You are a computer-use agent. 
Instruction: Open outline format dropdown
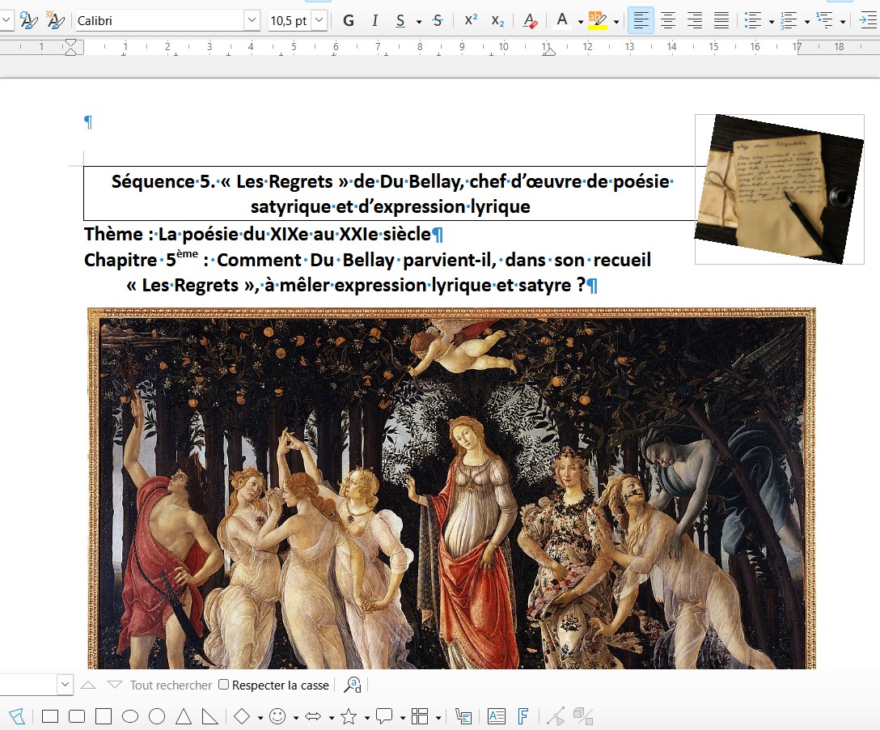(x=843, y=22)
